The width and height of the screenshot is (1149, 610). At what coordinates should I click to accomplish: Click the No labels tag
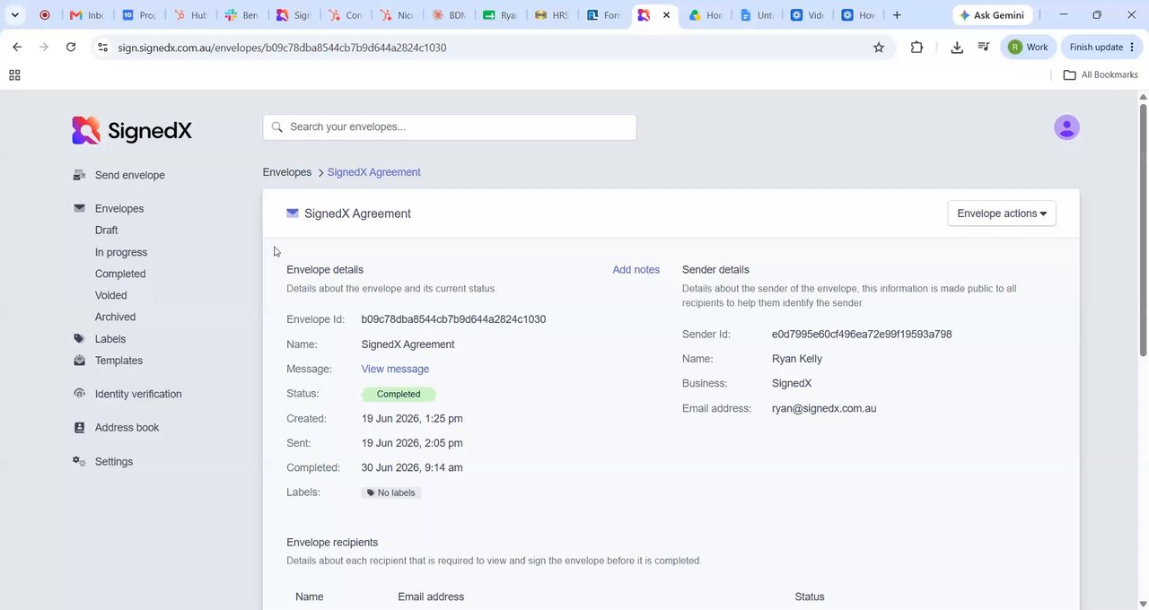click(391, 492)
